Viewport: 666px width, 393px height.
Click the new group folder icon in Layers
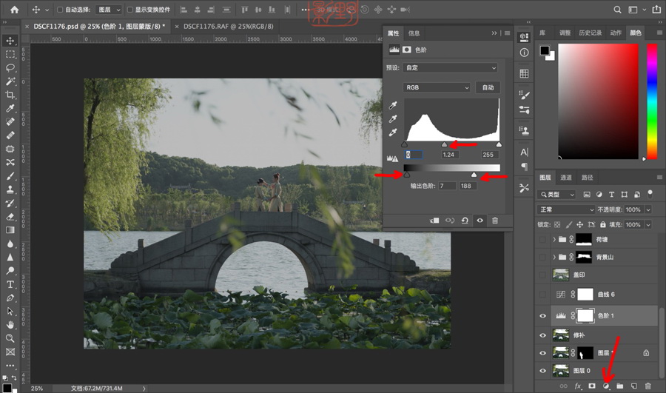click(620, 386)
